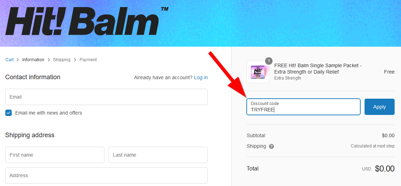The height and width of the screenshot is (186, 401).
Task: Click the chevron after Cart breadcrumb
Action: (18, 60)
